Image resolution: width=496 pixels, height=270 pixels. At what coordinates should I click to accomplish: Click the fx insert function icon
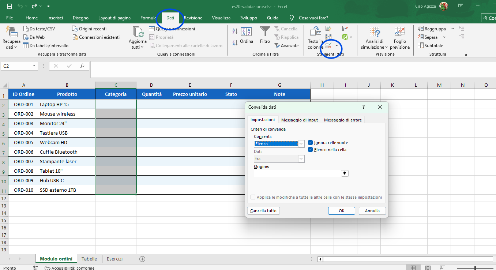82,66
